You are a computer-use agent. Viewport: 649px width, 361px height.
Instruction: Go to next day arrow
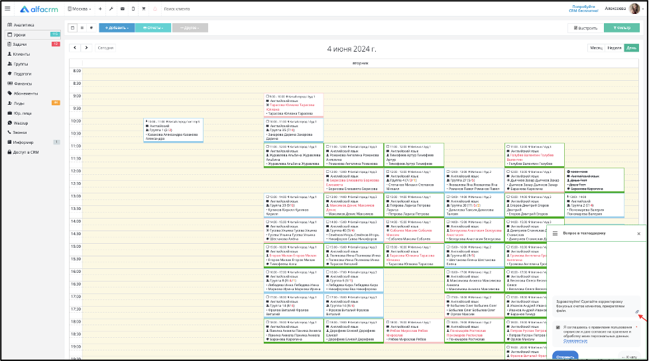click(86, 48)
